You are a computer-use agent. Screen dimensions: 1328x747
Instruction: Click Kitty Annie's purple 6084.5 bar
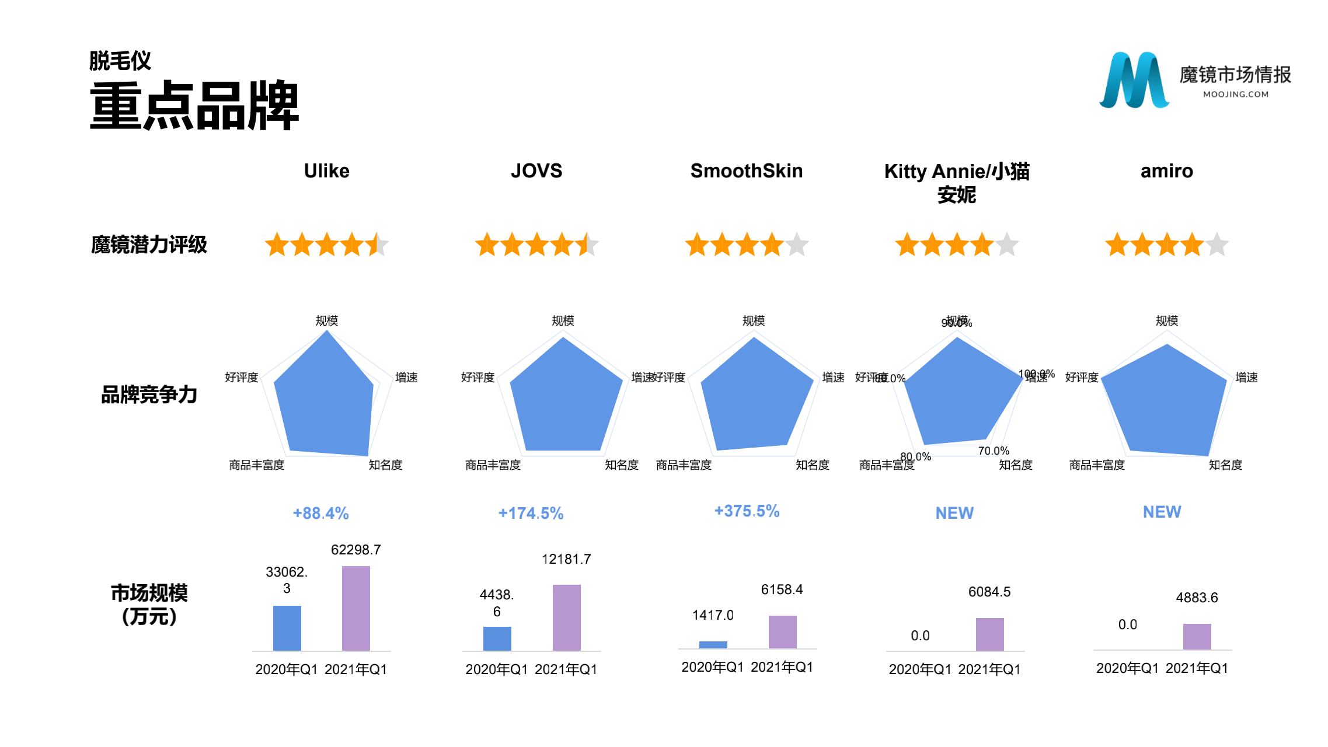(989, 634)
